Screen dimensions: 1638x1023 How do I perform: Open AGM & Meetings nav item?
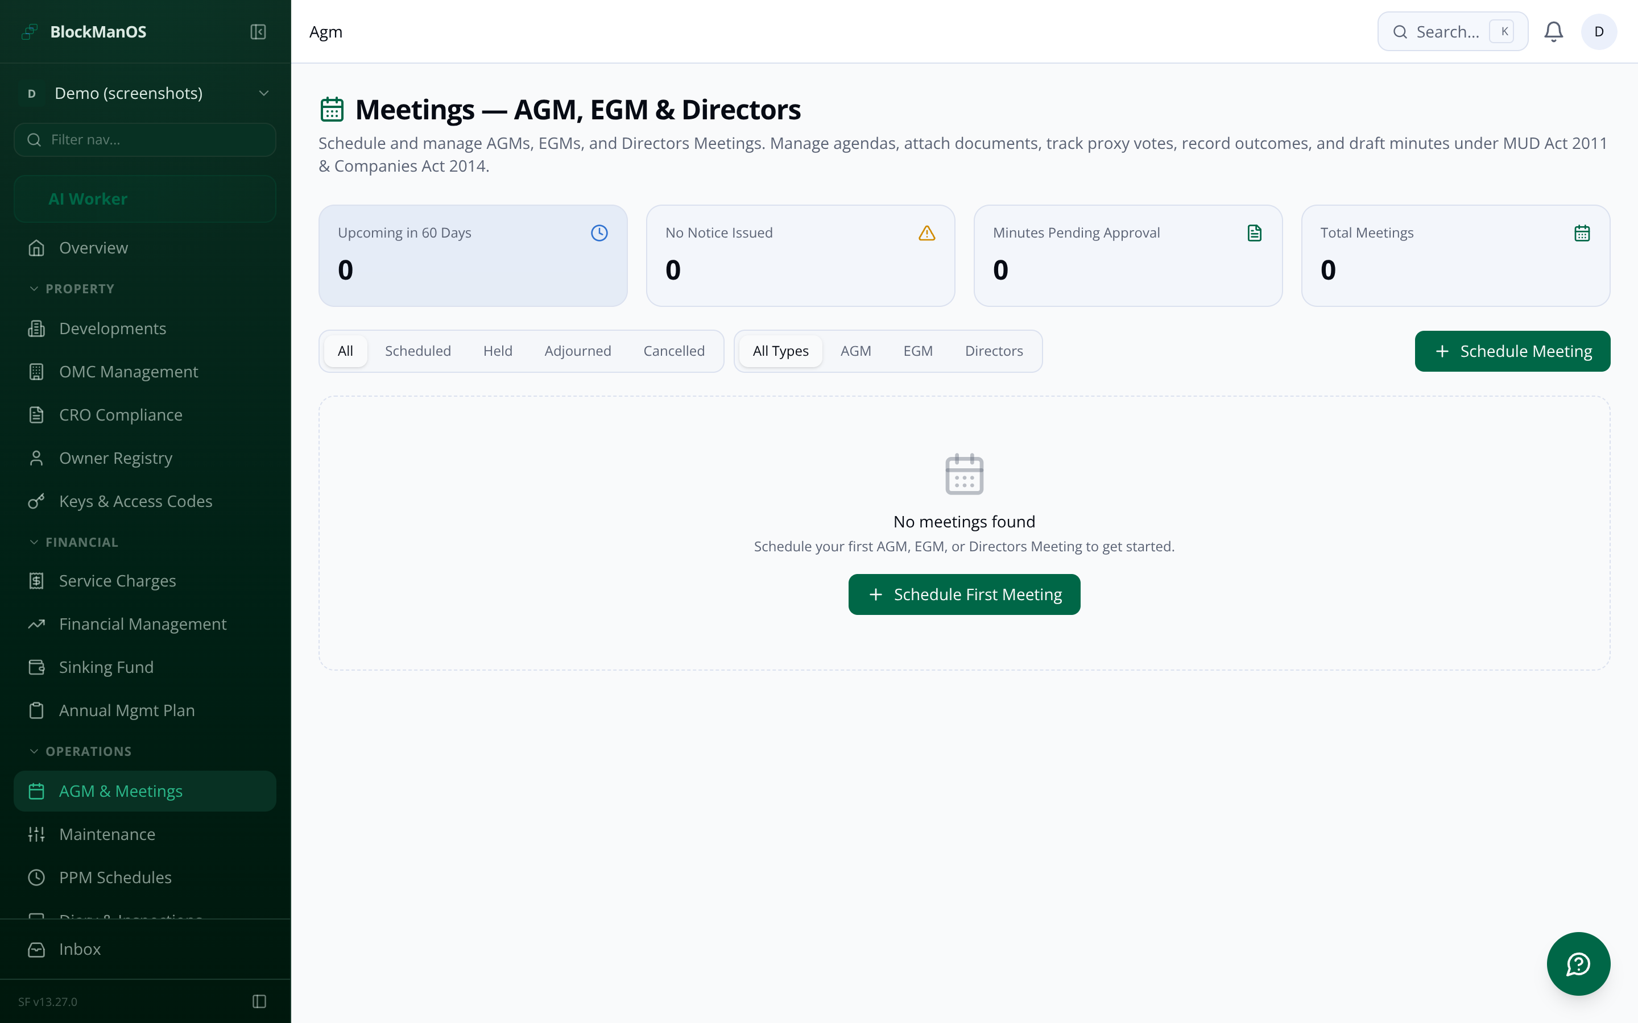point(145,791)
